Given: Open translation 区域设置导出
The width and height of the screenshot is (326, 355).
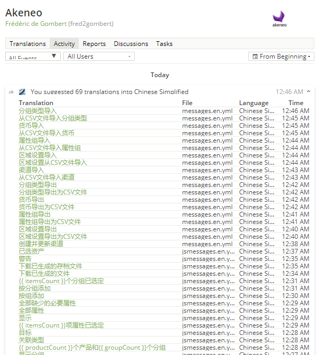Looking at the screenshot, I should (38, 229).
